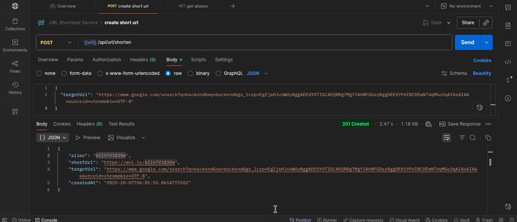Open the Settings request tab

click(224, 60)
